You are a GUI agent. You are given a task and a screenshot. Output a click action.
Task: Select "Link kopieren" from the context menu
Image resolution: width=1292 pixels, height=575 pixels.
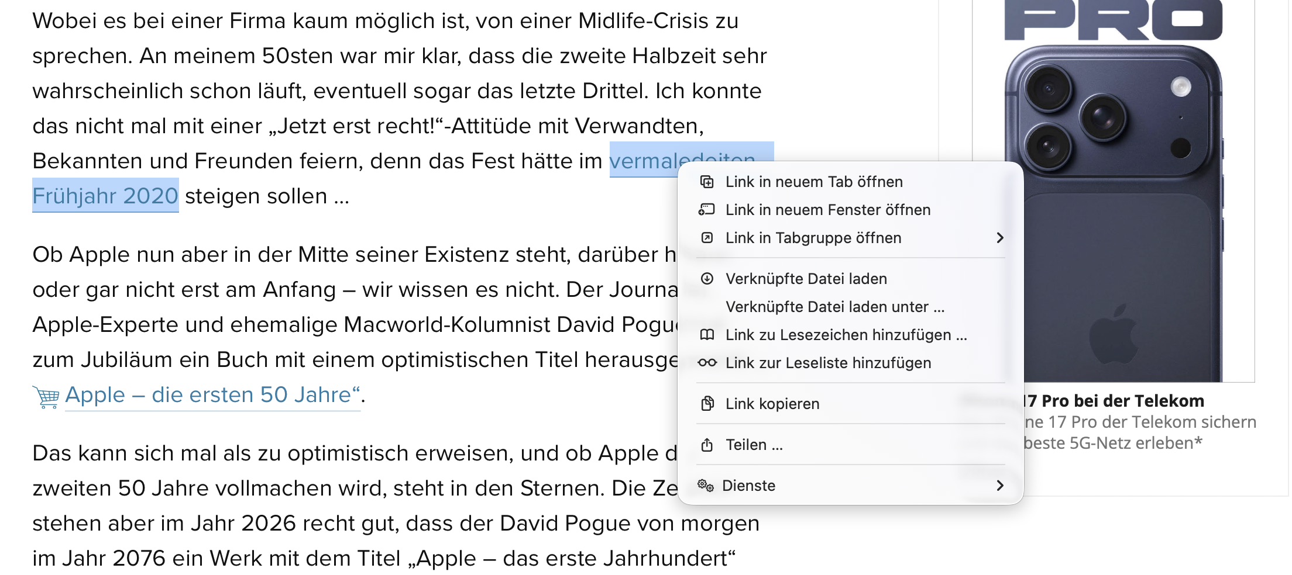coord(771,403)
